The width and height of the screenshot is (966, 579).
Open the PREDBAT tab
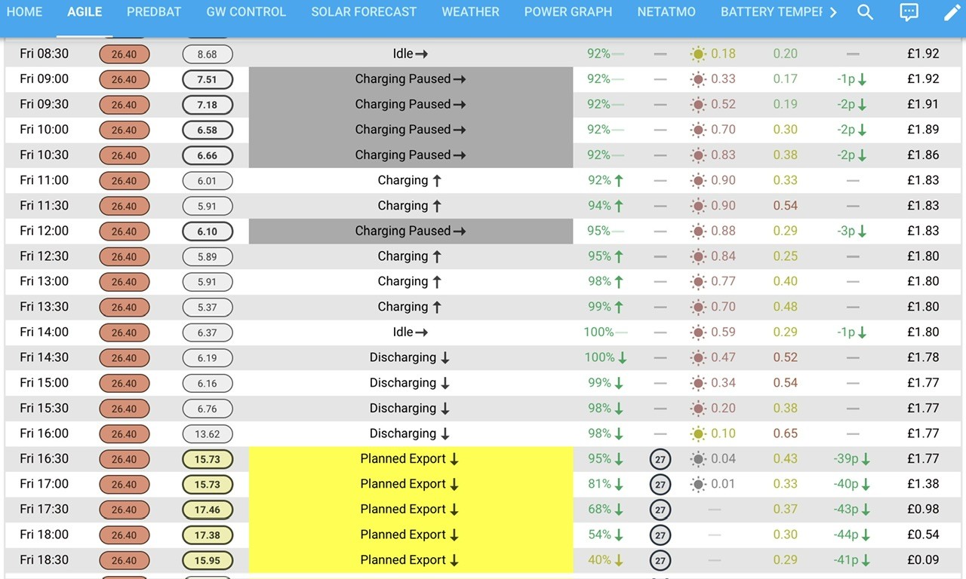point(154,12)
